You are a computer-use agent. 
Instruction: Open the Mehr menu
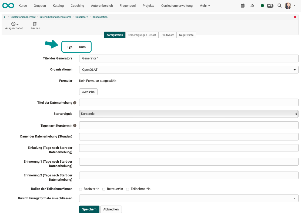[x=205, y=5]
